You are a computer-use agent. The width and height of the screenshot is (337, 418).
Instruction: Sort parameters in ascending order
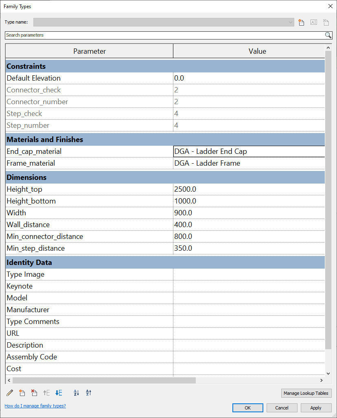pos(76,393)
